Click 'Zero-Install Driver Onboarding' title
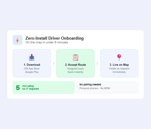 point(55,38)
